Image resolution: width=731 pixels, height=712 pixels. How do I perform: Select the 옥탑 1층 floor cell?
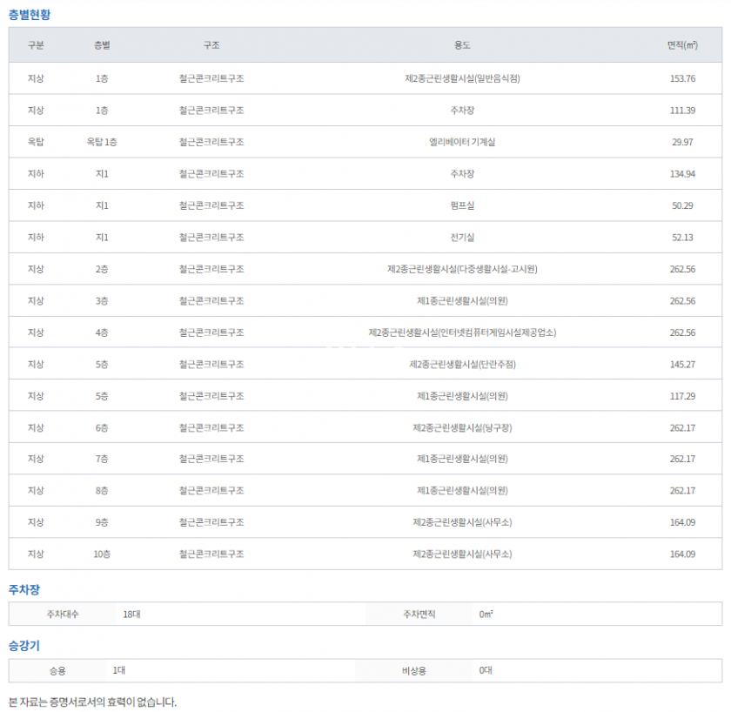[102, 142]
